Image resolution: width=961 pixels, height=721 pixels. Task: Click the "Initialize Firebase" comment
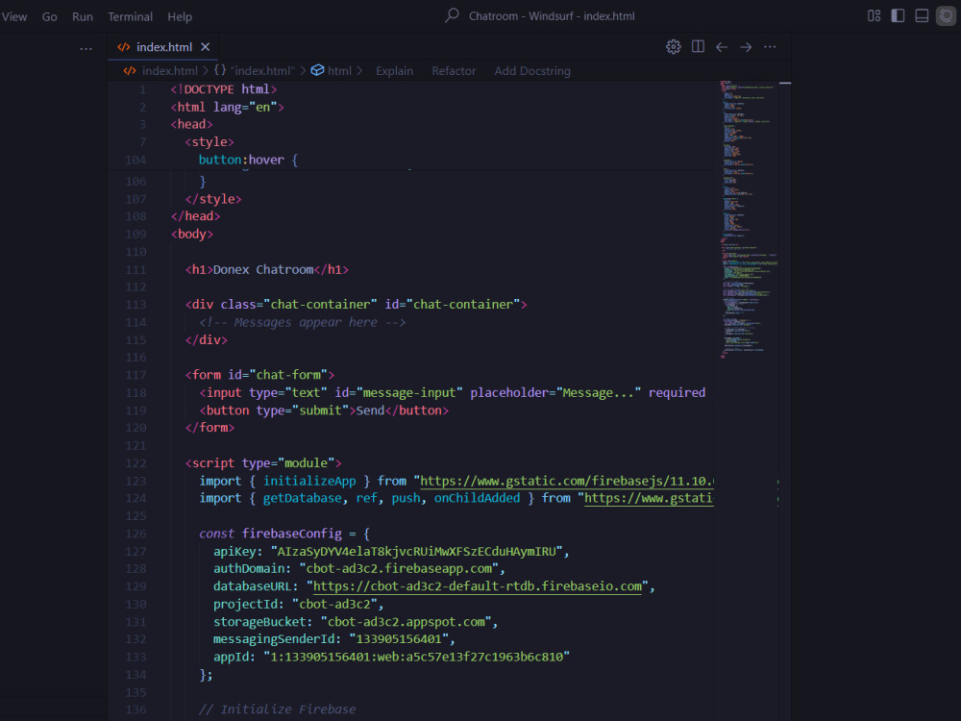point(277,709)
